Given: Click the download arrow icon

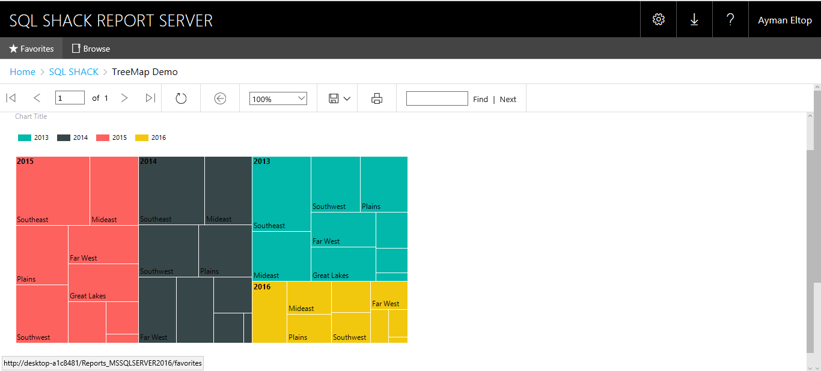Looking at the screenshot, I should (694, 19).
